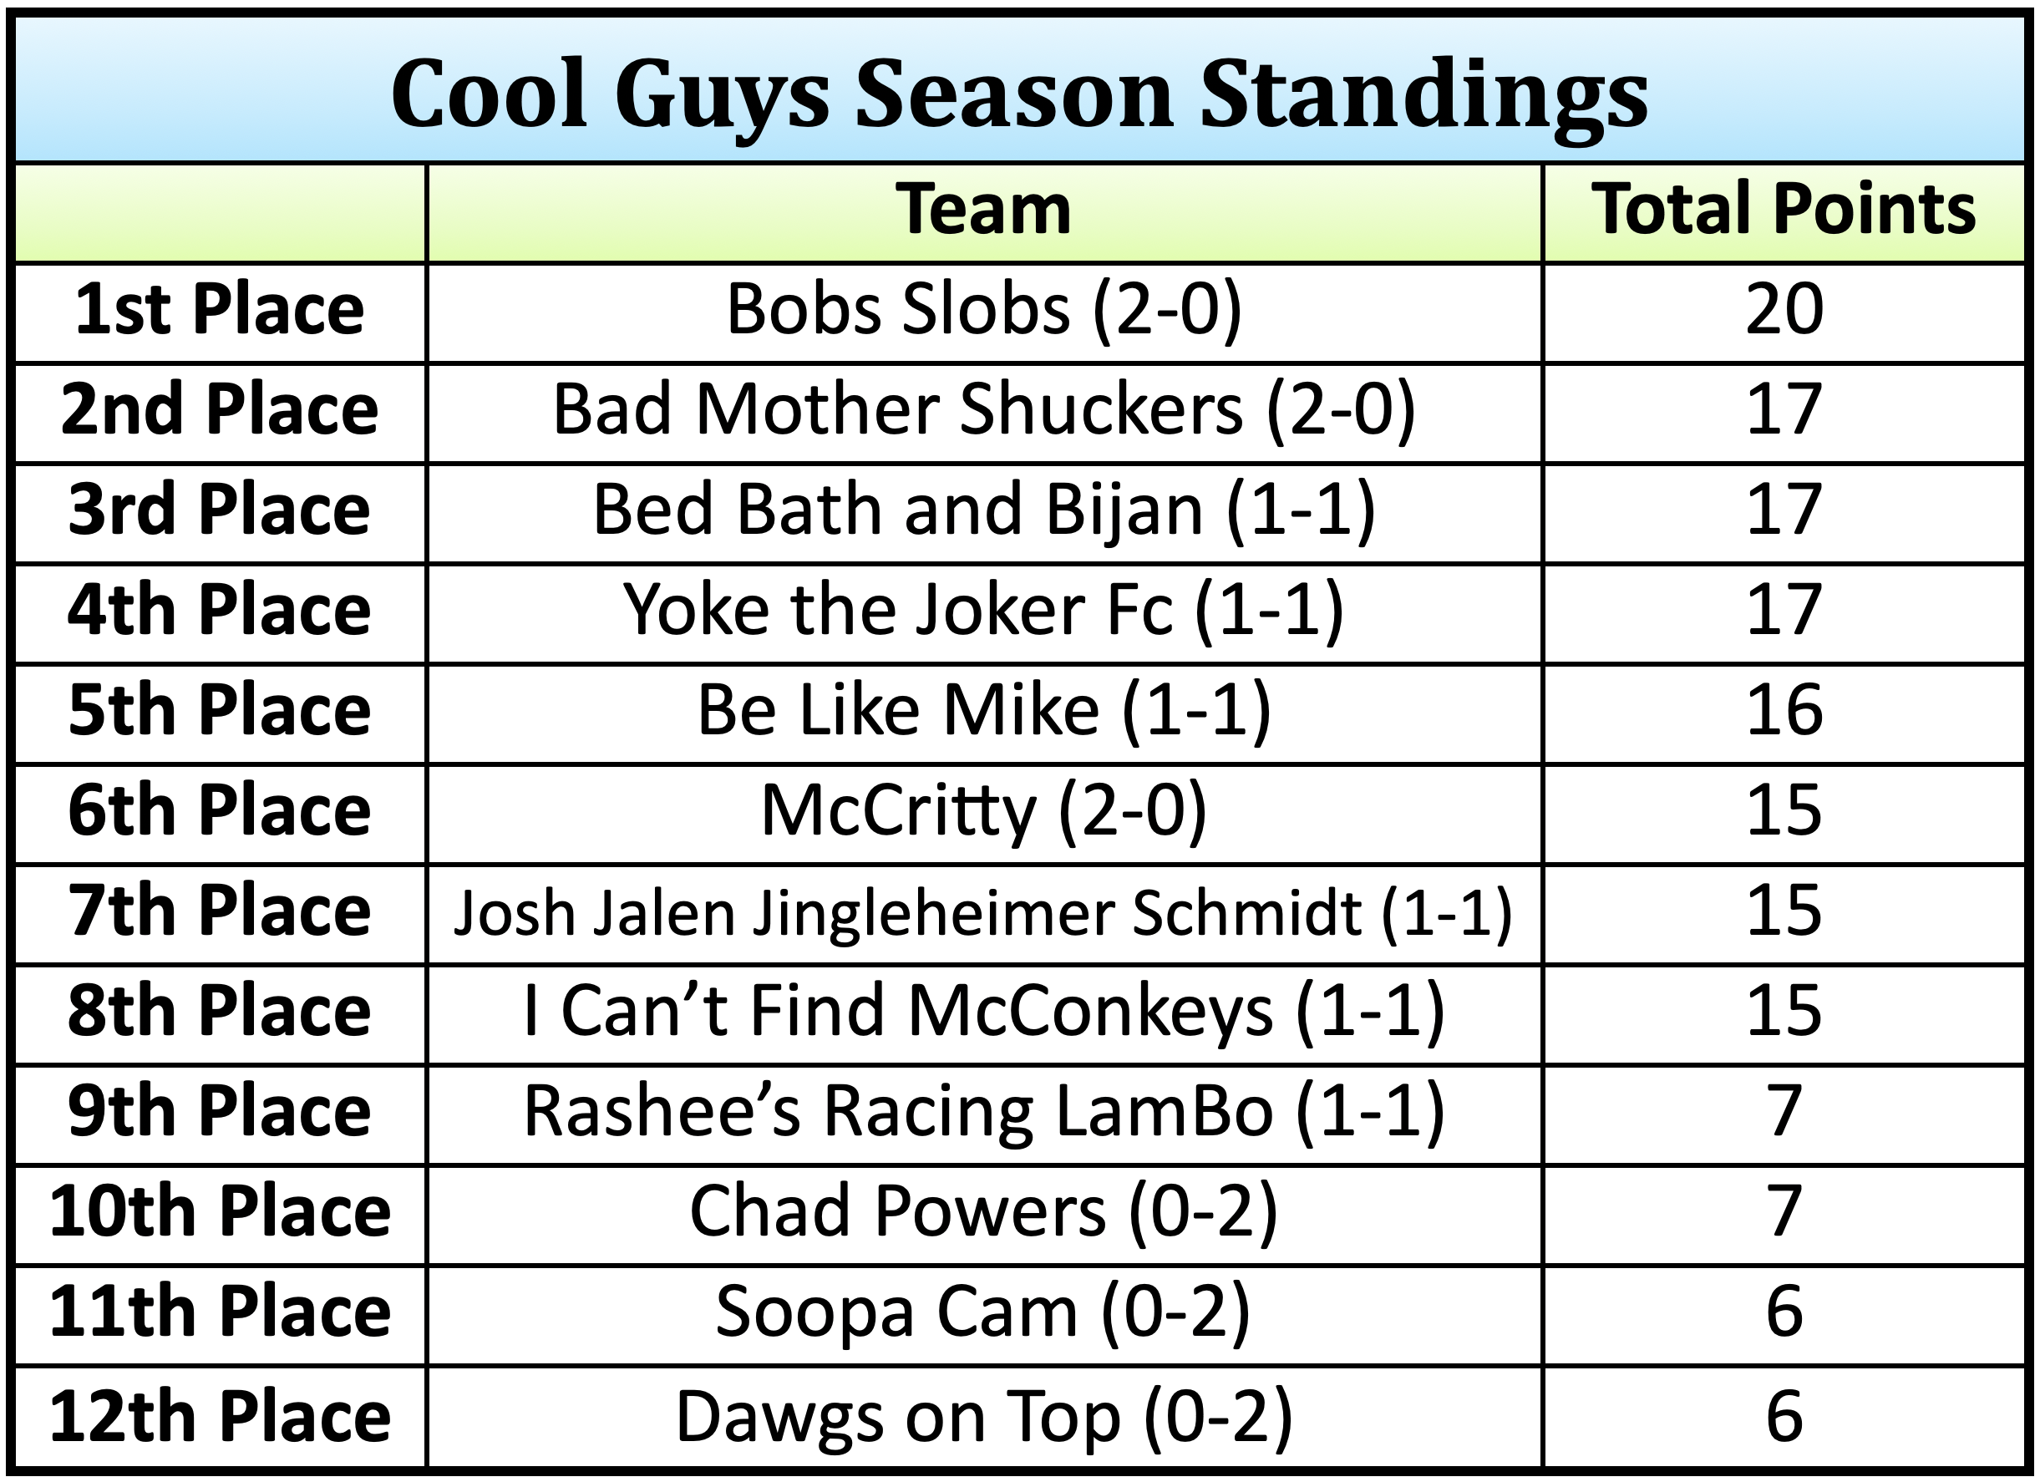Click the Cool Guys Season Standings title
Image resolution: width=2040 pixels, height=1482 pixels.
pos(1019,93)
